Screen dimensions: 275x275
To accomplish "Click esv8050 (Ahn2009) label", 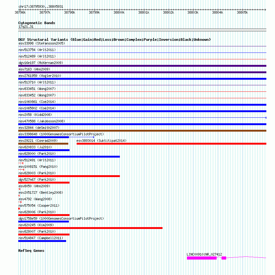I will coord(34,186).
